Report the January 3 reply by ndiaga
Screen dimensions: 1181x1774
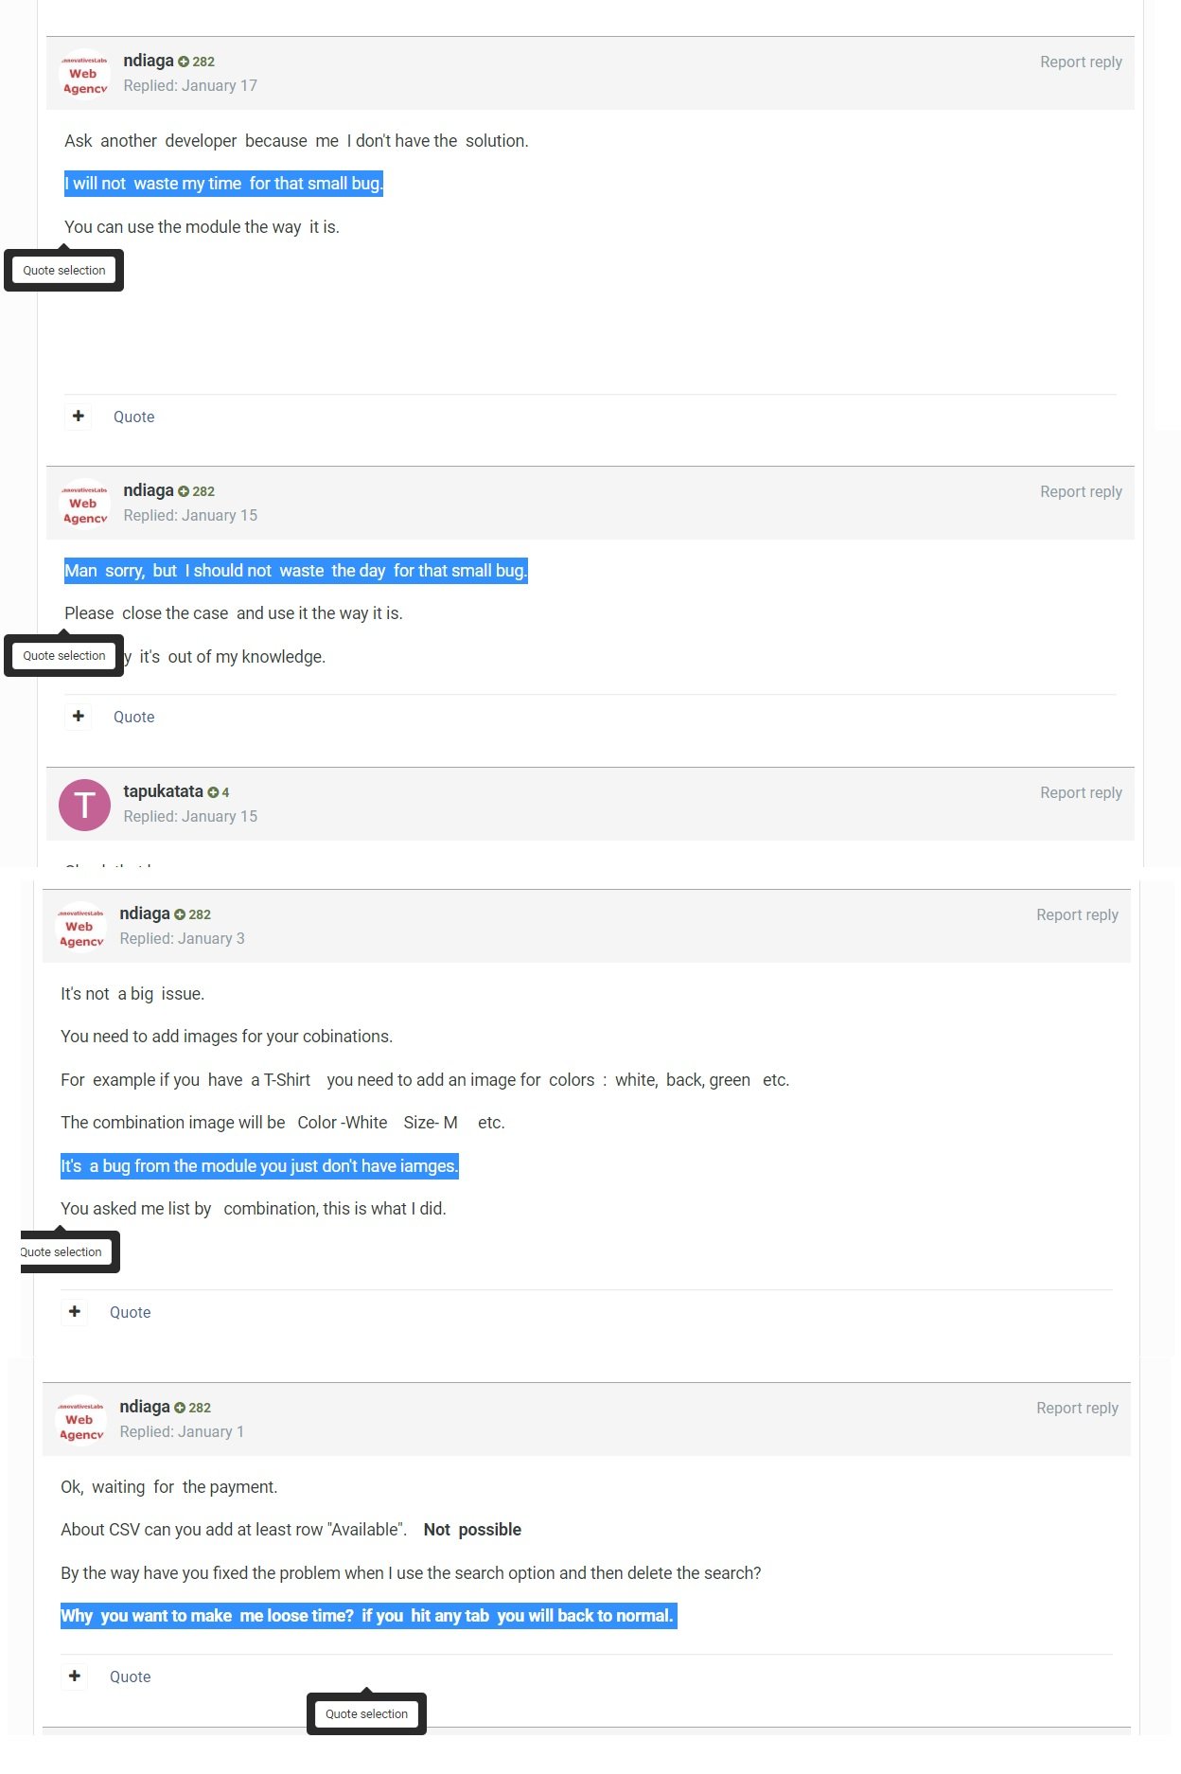(1077, 914)
